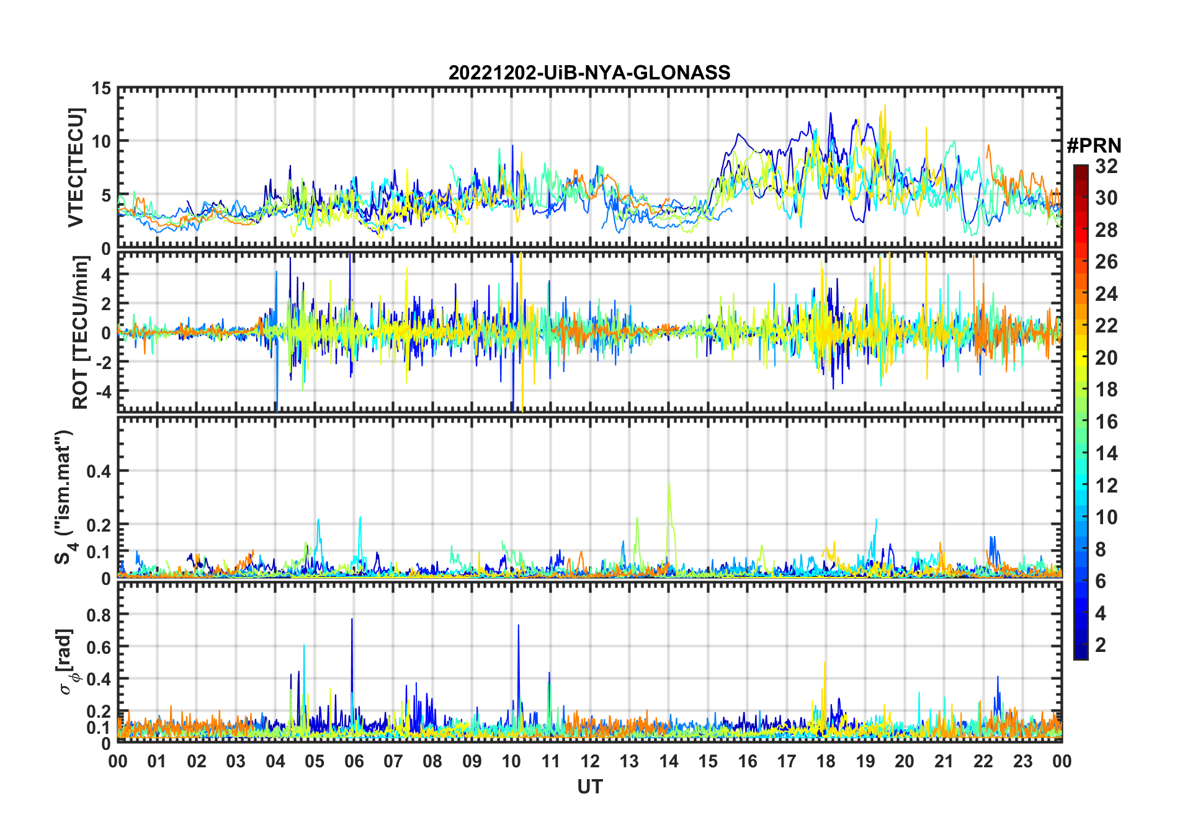Click the x-axis tick label 07
Screen dimensions: 1180x825
click(393, 761)
